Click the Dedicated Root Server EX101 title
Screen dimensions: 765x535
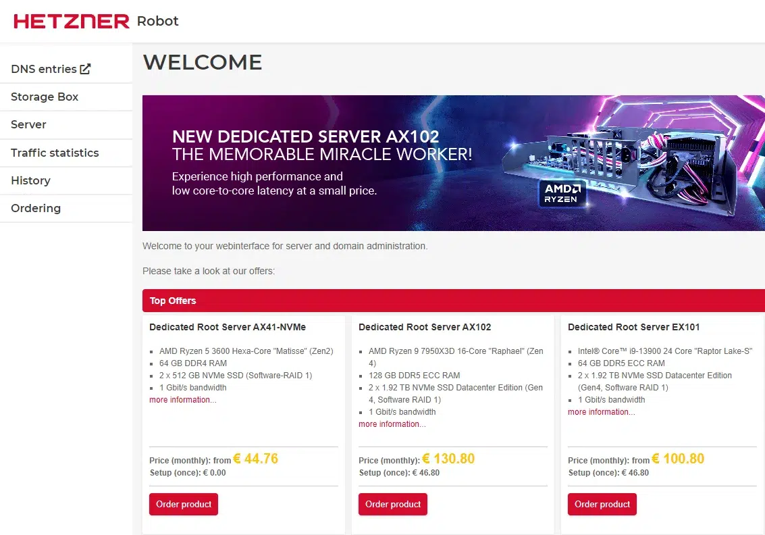pyautogui.click(x=634, y=327)
